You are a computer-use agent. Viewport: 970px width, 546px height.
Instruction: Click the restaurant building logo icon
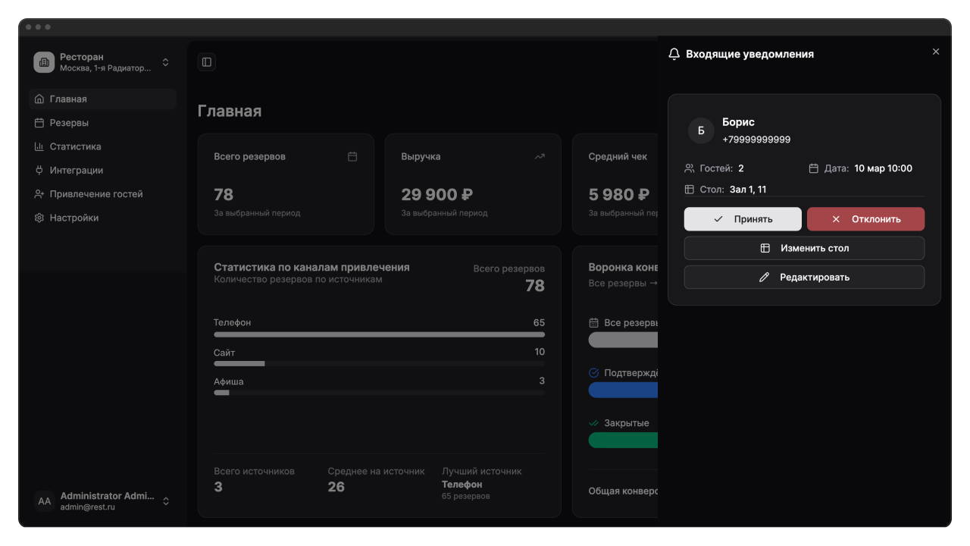tap(44, 62)
